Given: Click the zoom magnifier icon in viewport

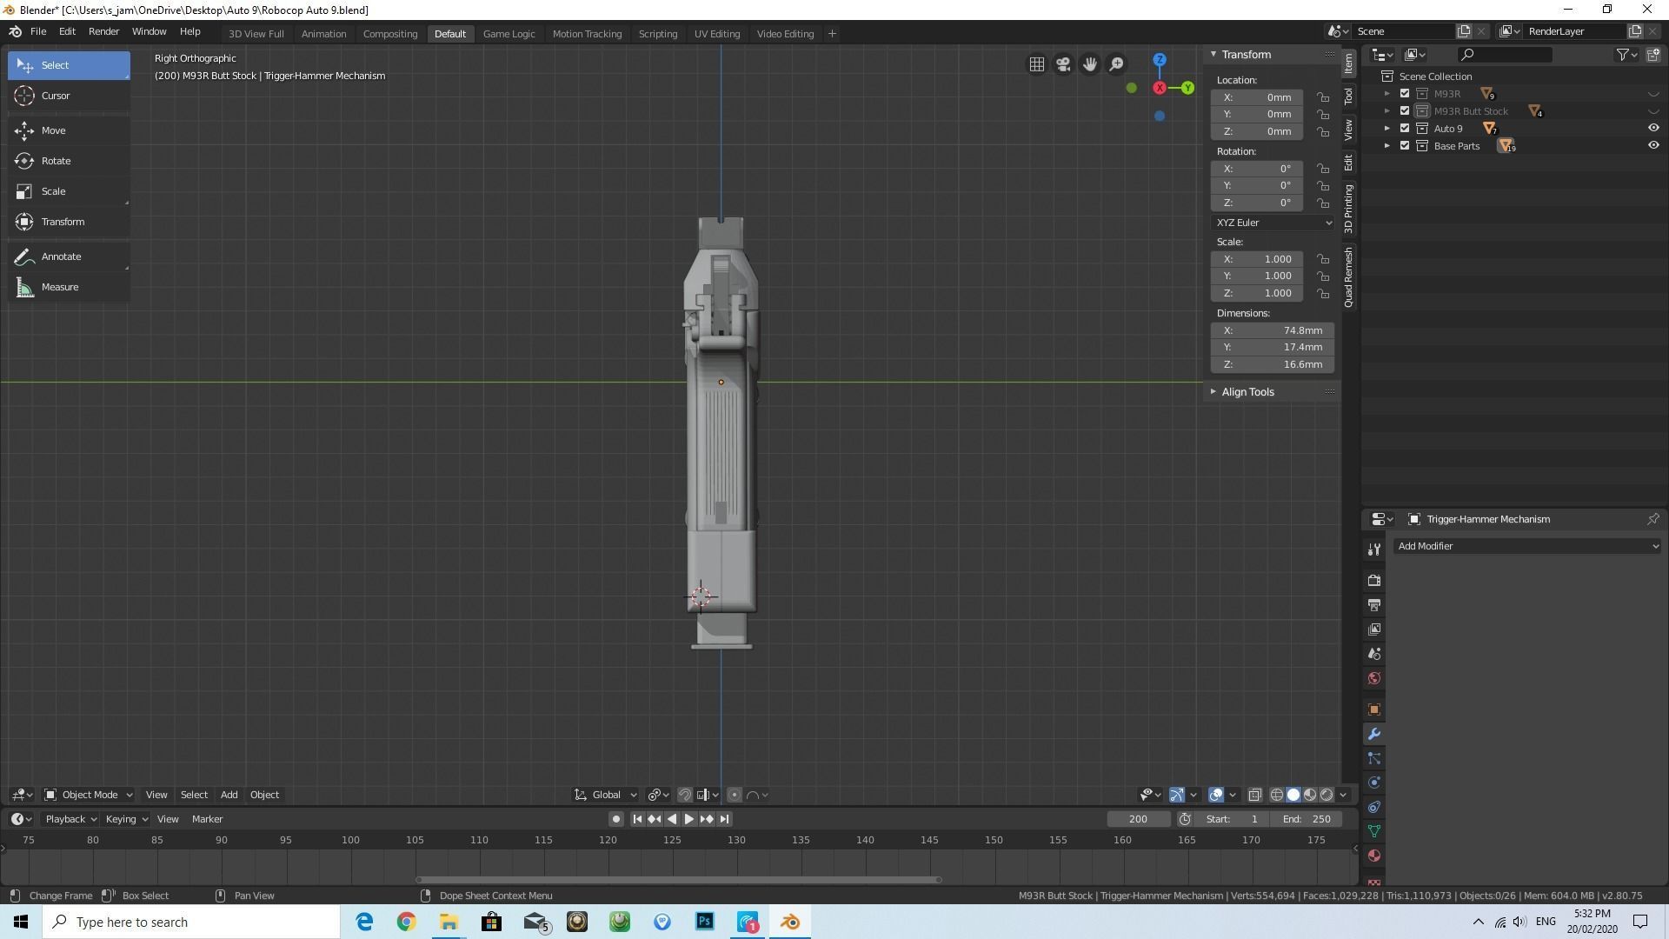Looking at the screenshot, I should point(1116,64).
